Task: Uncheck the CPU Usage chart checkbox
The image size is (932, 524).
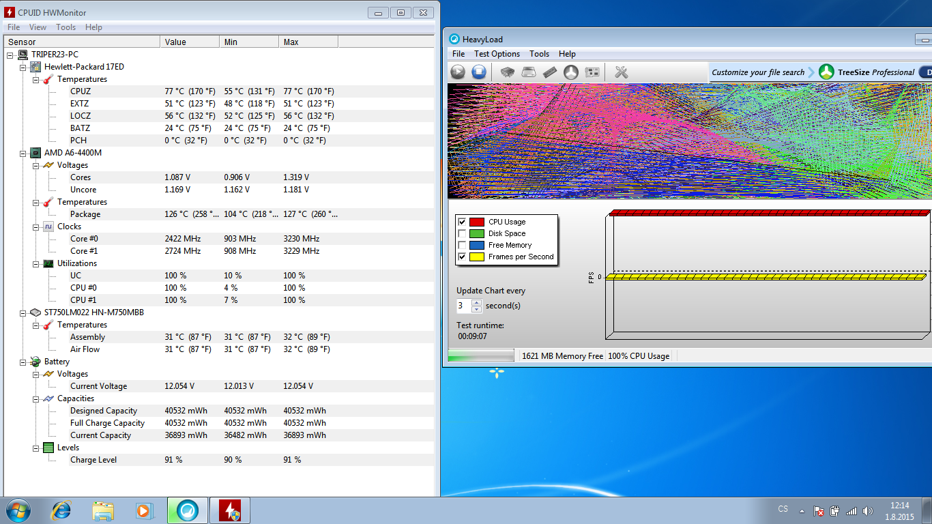Action: pos(463,222)
